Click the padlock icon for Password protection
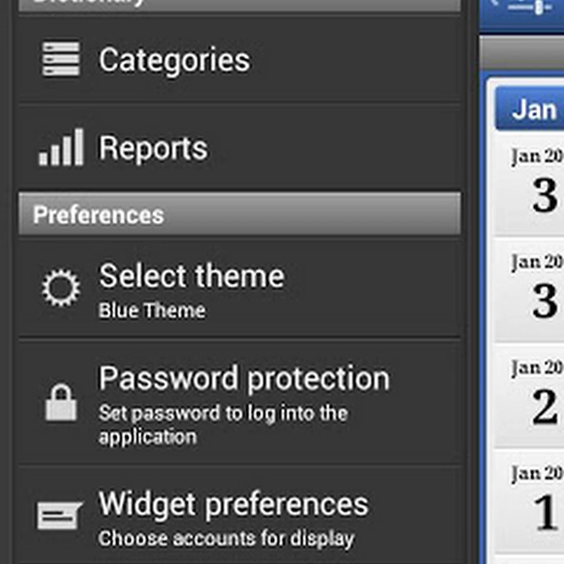This screenshot has width=564, height=564. pos(61,402)
